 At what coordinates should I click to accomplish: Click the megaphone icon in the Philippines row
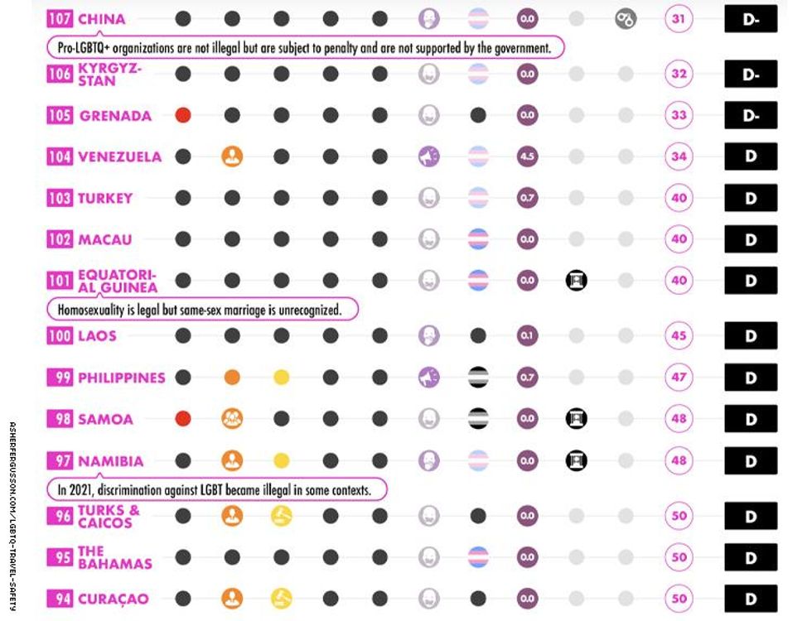click(428, 378)
